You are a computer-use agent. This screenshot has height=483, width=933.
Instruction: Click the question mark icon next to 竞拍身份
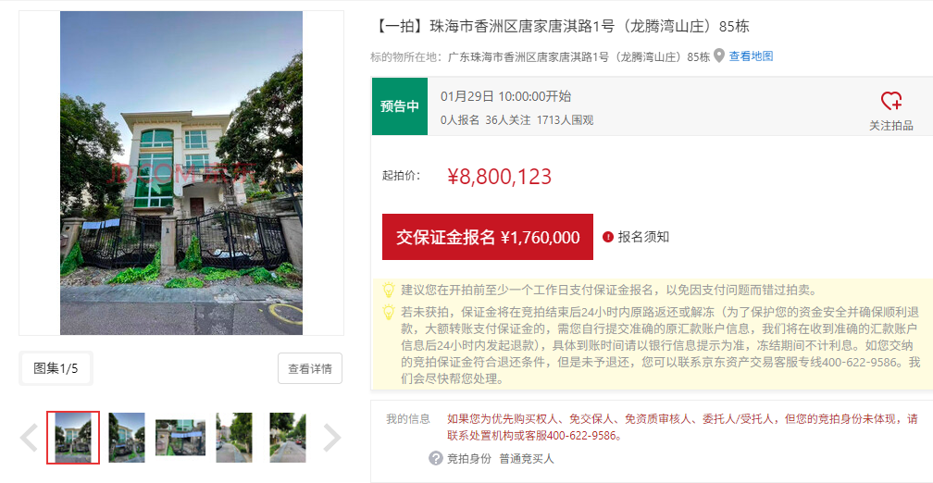coord(436,459)
